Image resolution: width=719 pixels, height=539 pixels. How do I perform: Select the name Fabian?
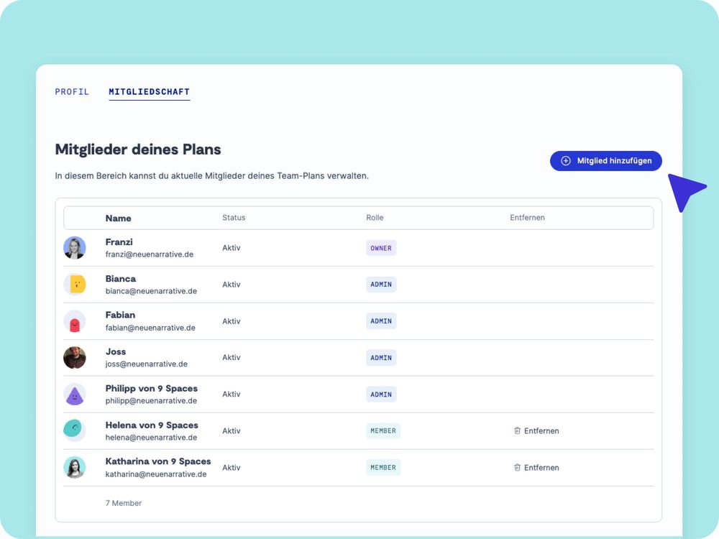(120, 315)
